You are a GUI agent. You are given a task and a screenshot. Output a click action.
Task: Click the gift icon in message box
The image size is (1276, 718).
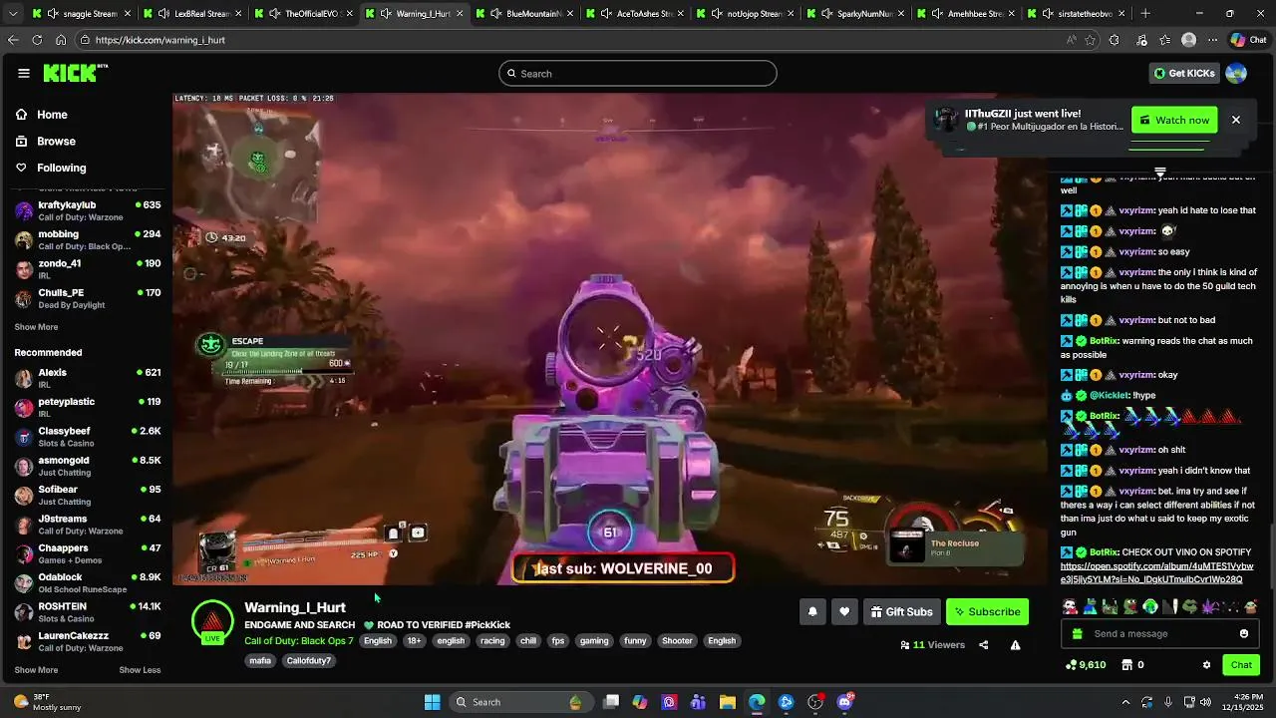1077,633
